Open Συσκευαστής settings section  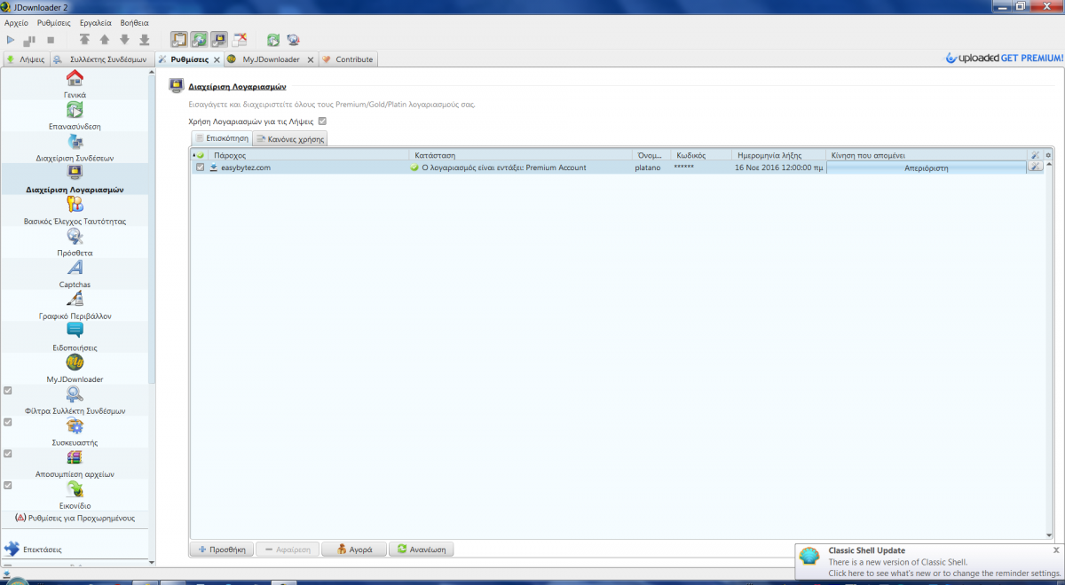pyautogui.click(x=75, y=433)
